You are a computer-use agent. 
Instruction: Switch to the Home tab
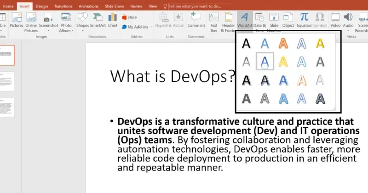coord(8,6)
